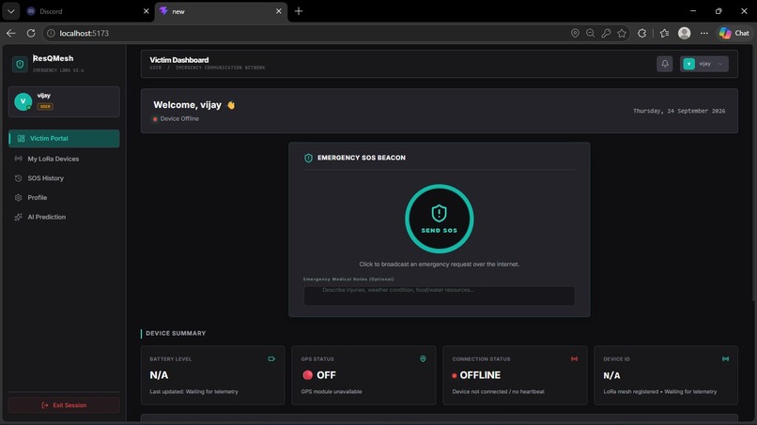Click the signal icon in Connection Status card
This screenshot has height=425, width=757.
(574, 359)
